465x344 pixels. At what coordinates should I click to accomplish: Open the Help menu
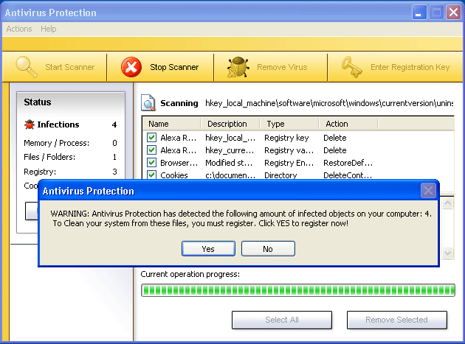pos(49,29)
